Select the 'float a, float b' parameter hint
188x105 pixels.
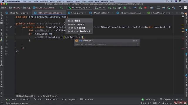(79, 28)
